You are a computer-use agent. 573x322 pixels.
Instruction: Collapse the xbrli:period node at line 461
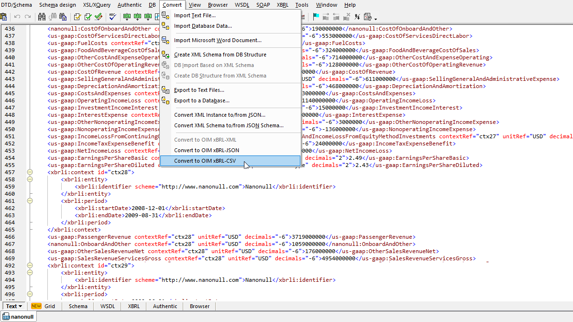pyautogui.click(x=30, y=201)
